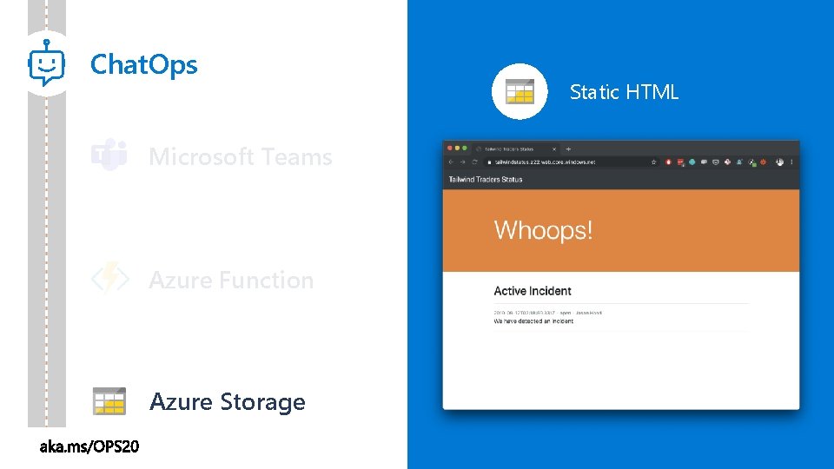Click the Tailwind Traders Status page header

[486, 180]
